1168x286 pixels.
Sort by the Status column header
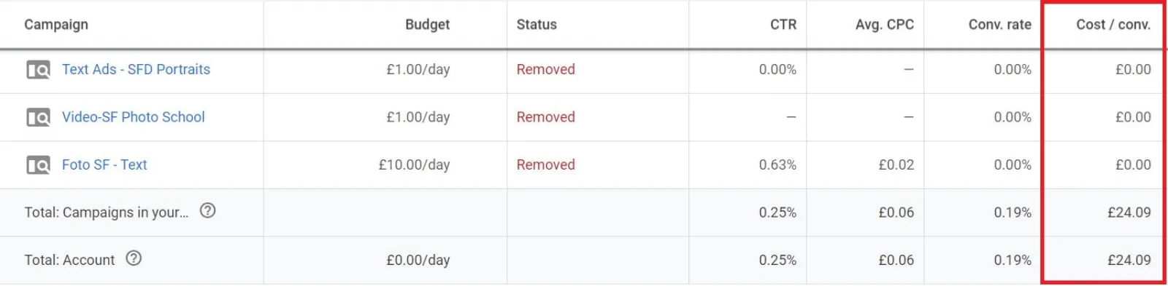537,24
